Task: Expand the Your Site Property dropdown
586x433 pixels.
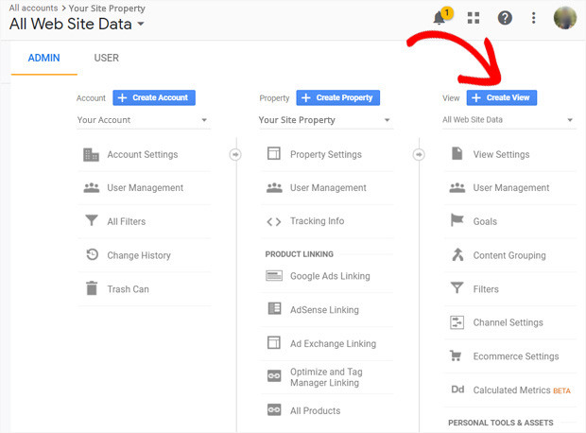Action: (x=325, y=120)
